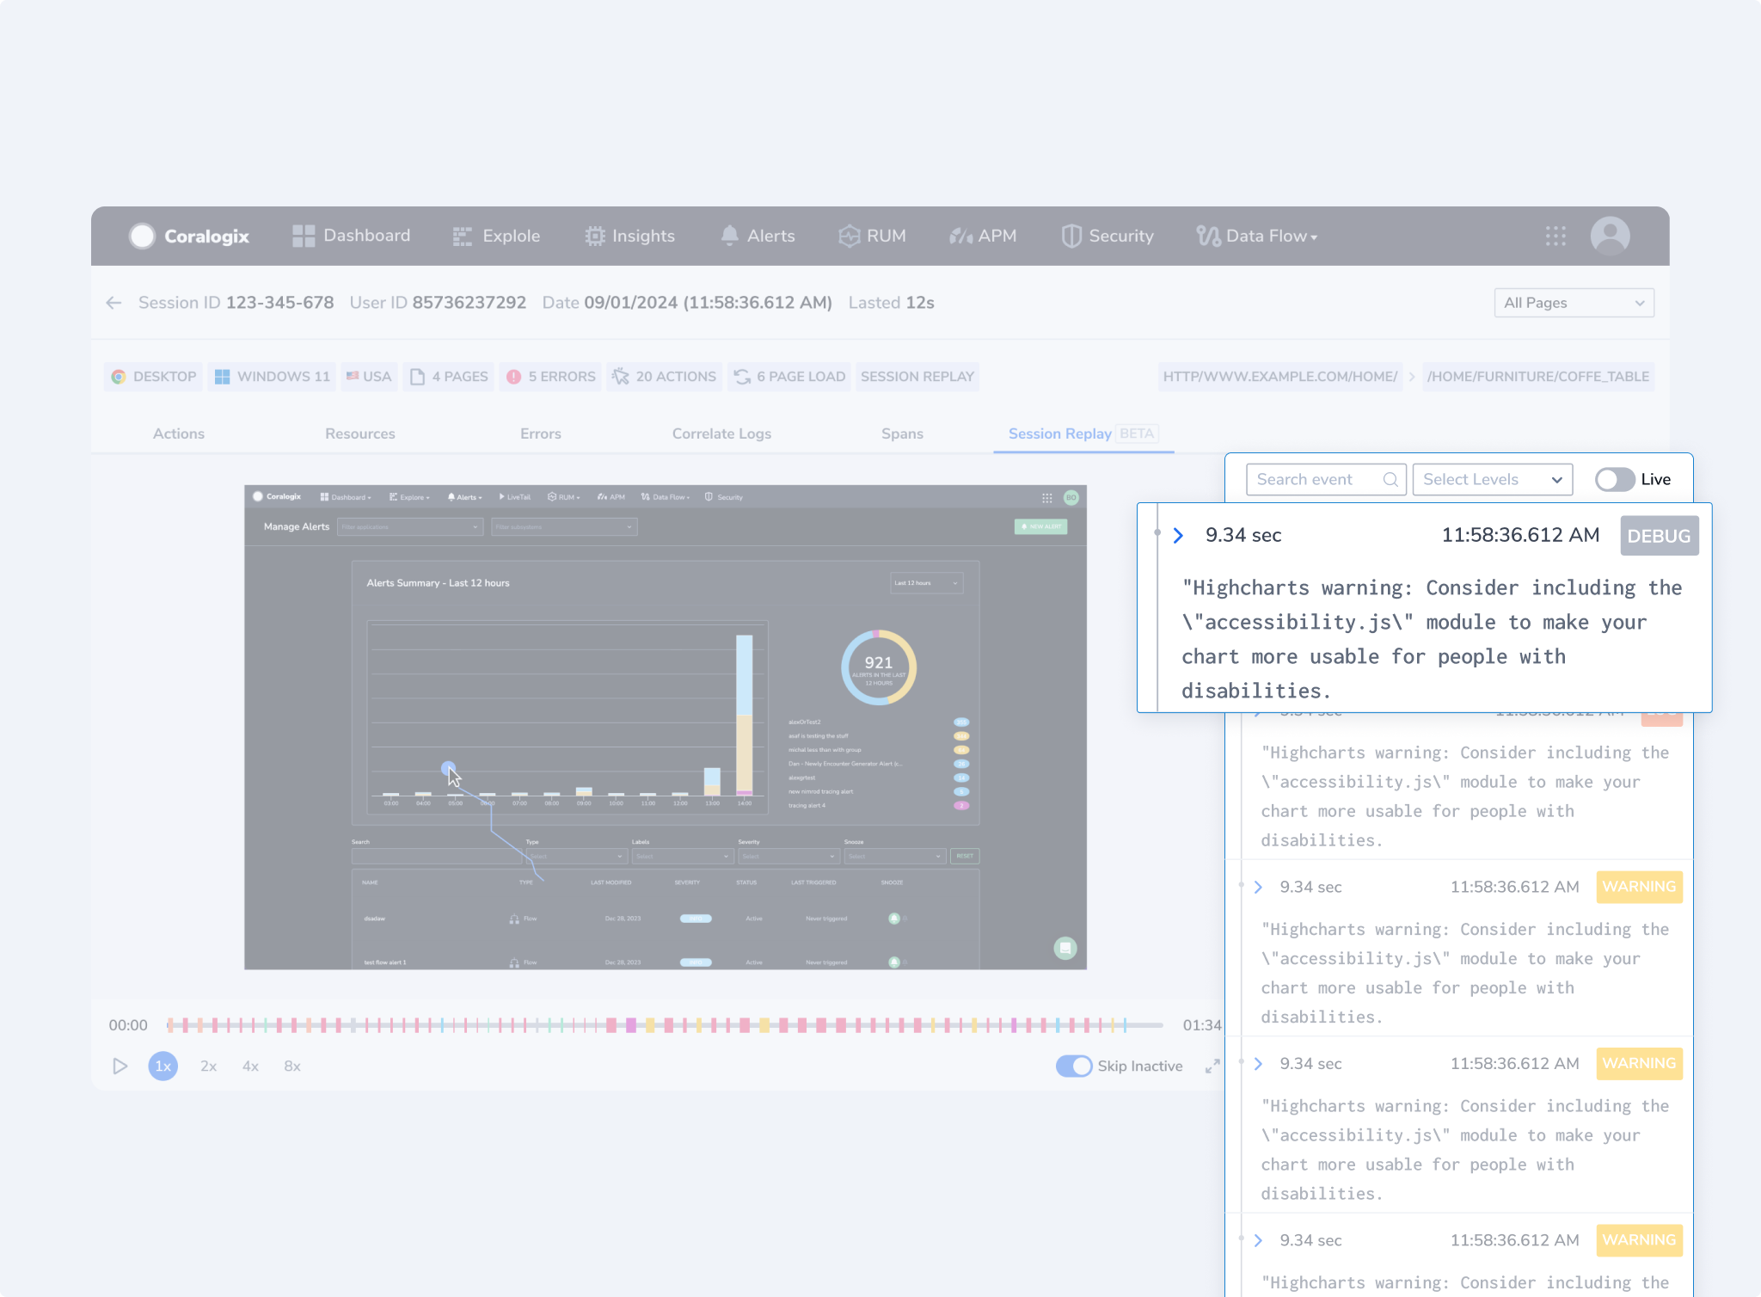Click the APM gauge icon
The width and height of the screenshot is (1761, 1297).
960,236
